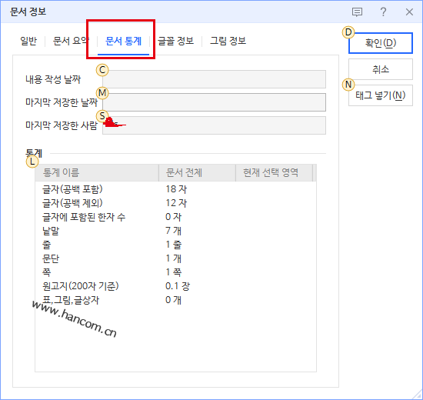The width and height of the screenshot is (423, 400).
Task: Open help with the question mark icon
Action: (x=383, y=12)
